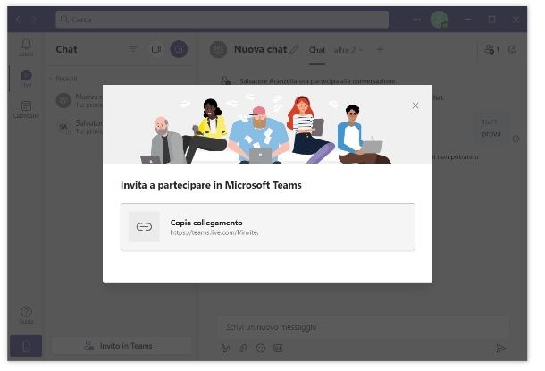
Task: Click the search box Cerca
Action: [222, 19]
